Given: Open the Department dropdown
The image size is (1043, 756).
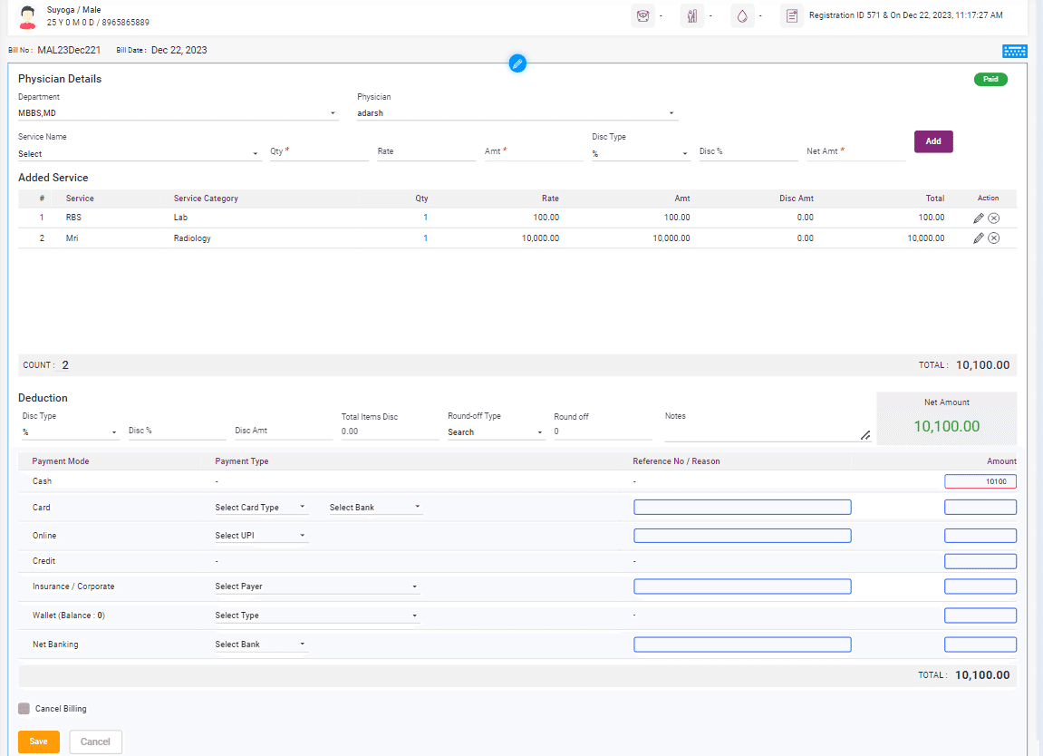Looking at the screenshot, I should coord(178,113).
